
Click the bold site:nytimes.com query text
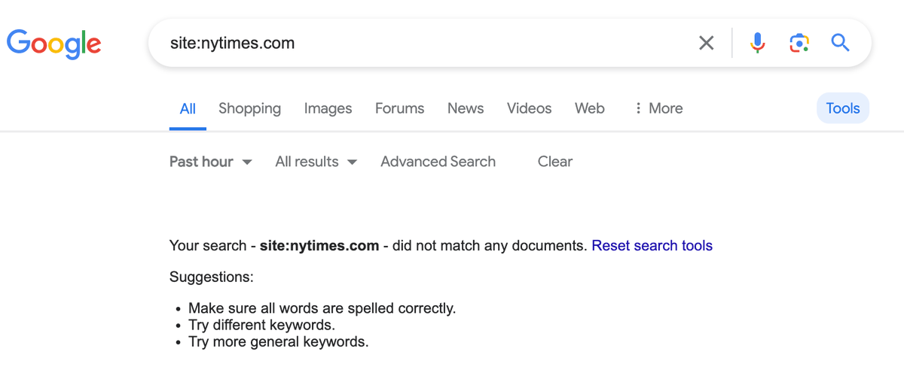(319, 246)
